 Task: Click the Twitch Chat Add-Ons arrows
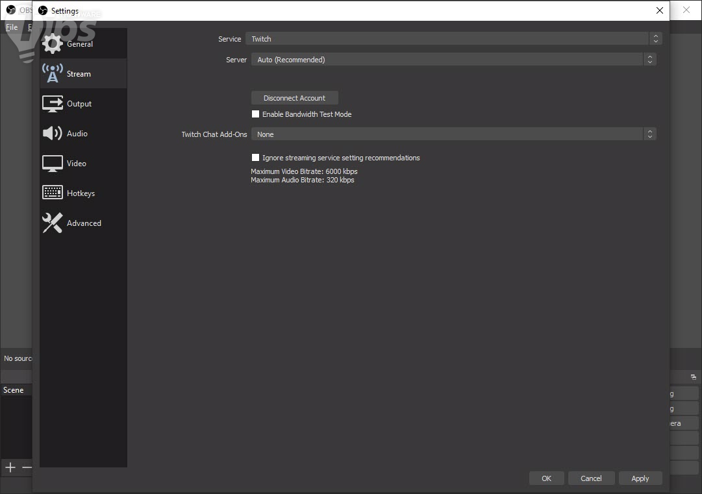(x=650, y=134)
